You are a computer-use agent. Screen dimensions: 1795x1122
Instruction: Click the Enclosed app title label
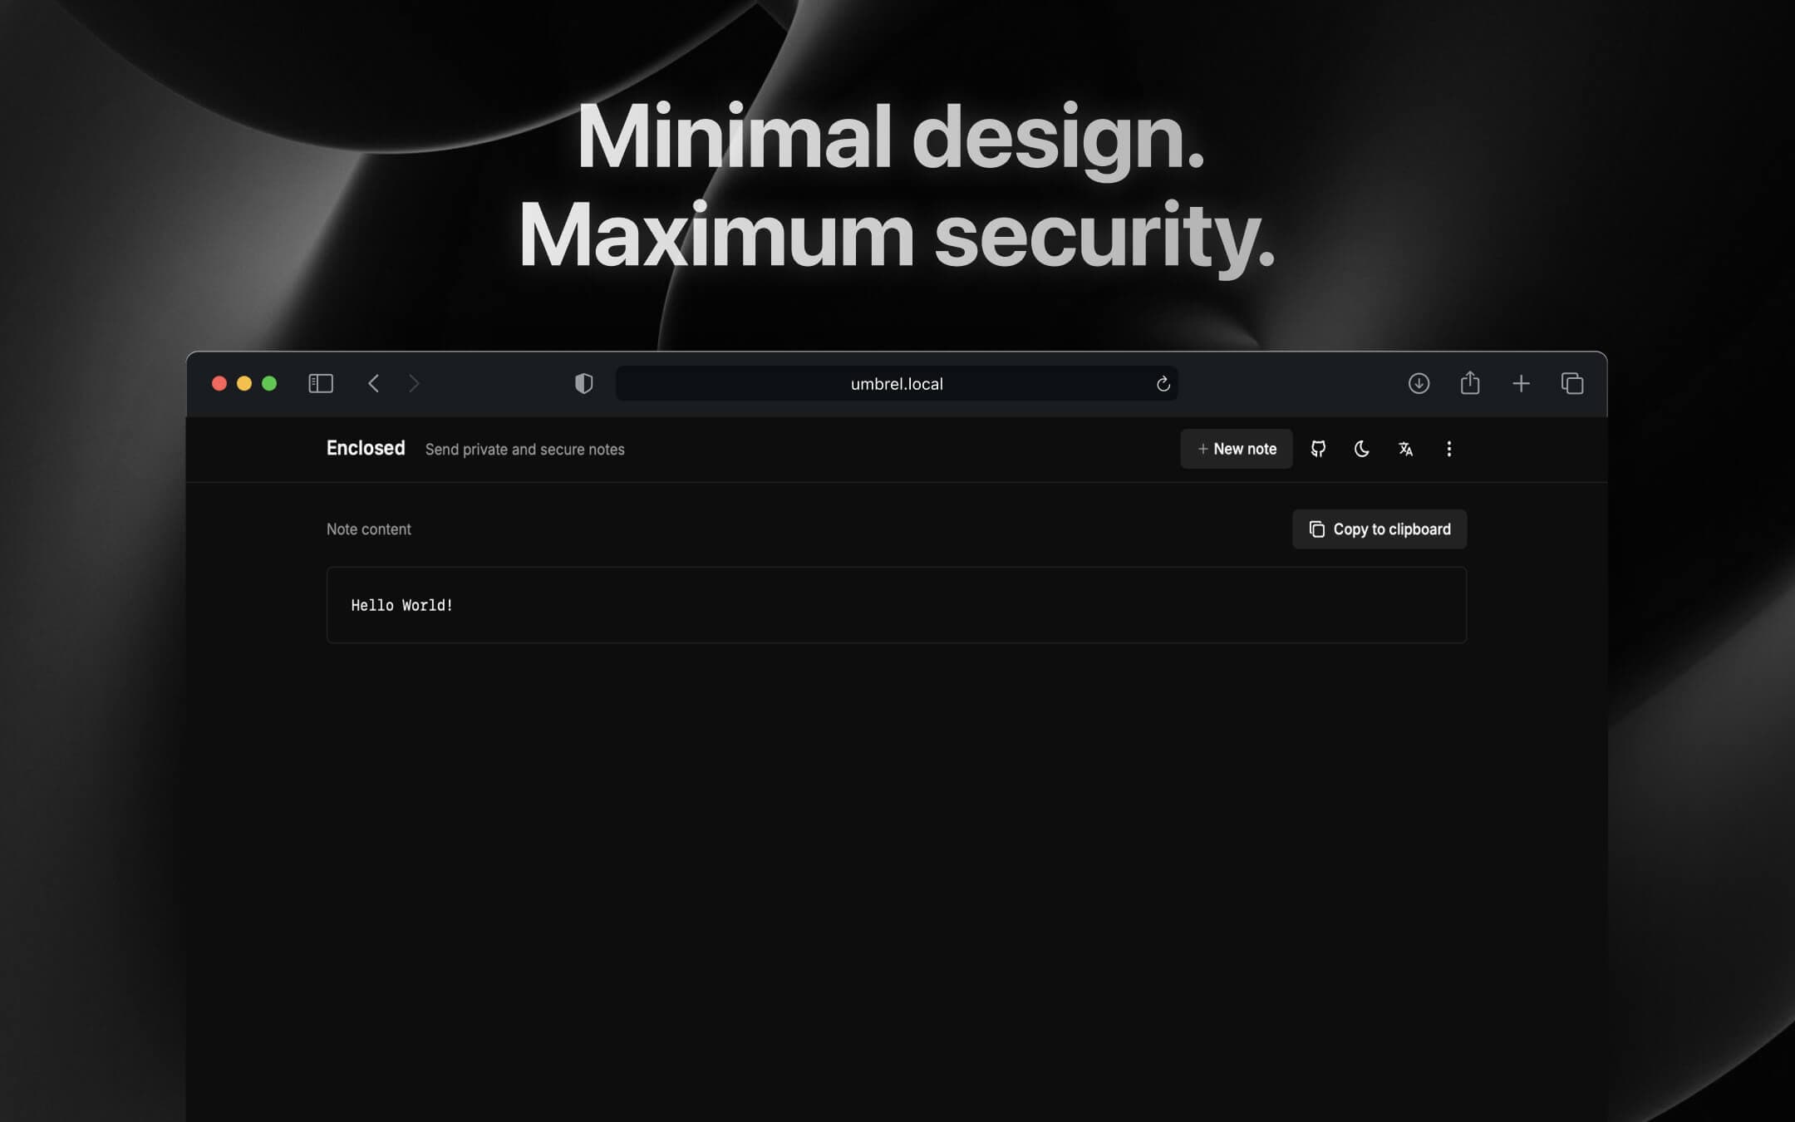[x=366, y=447]
